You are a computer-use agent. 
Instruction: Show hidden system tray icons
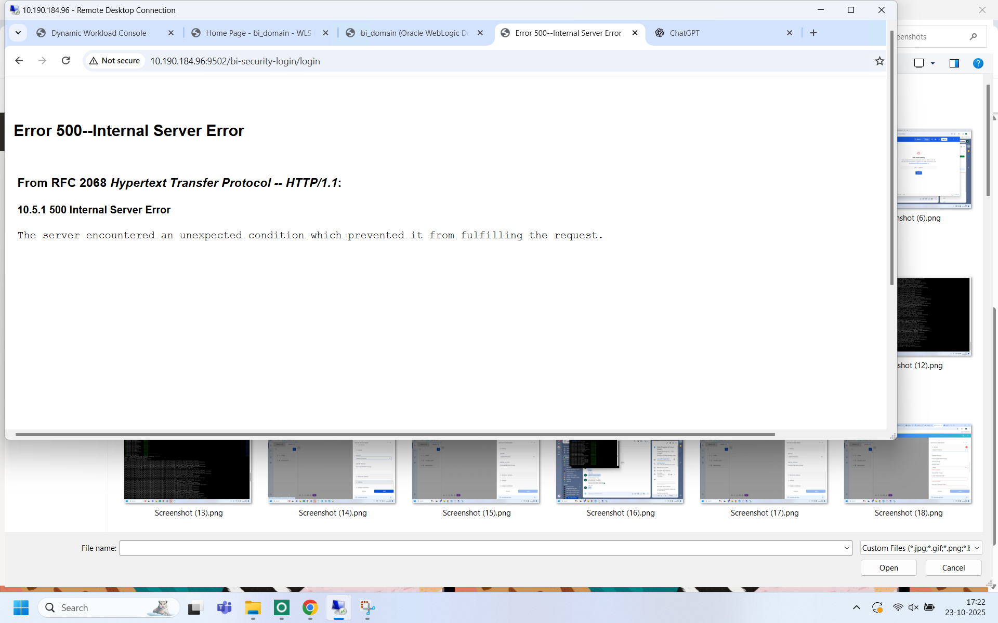(856, 607)
